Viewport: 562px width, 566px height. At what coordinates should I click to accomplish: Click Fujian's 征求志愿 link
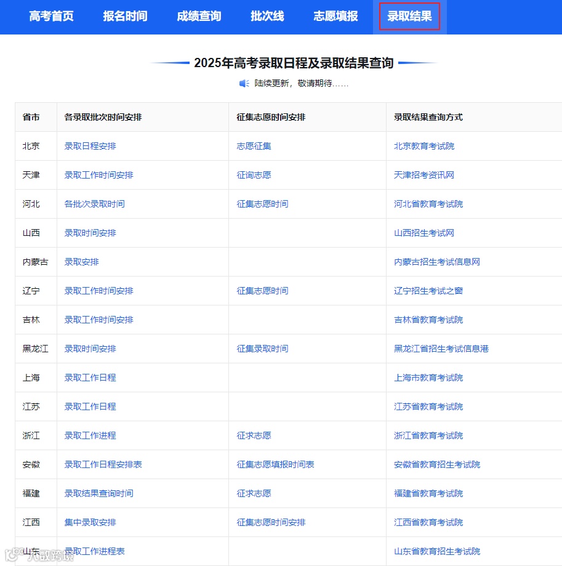[x=254, y=493]
